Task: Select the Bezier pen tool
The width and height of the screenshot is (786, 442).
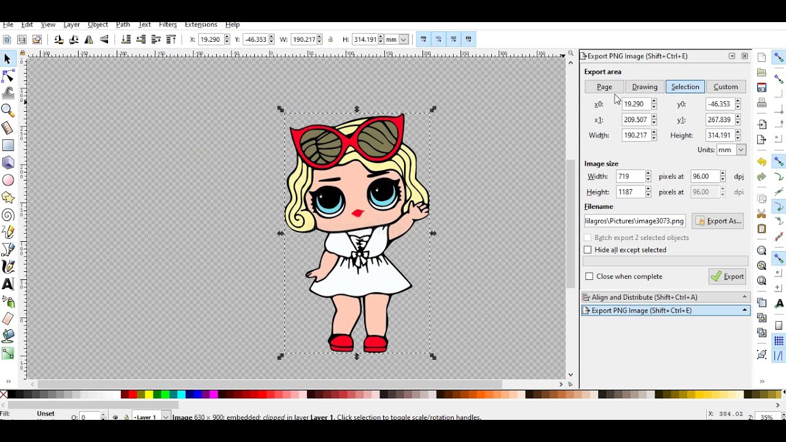Action: click(8, 250)
